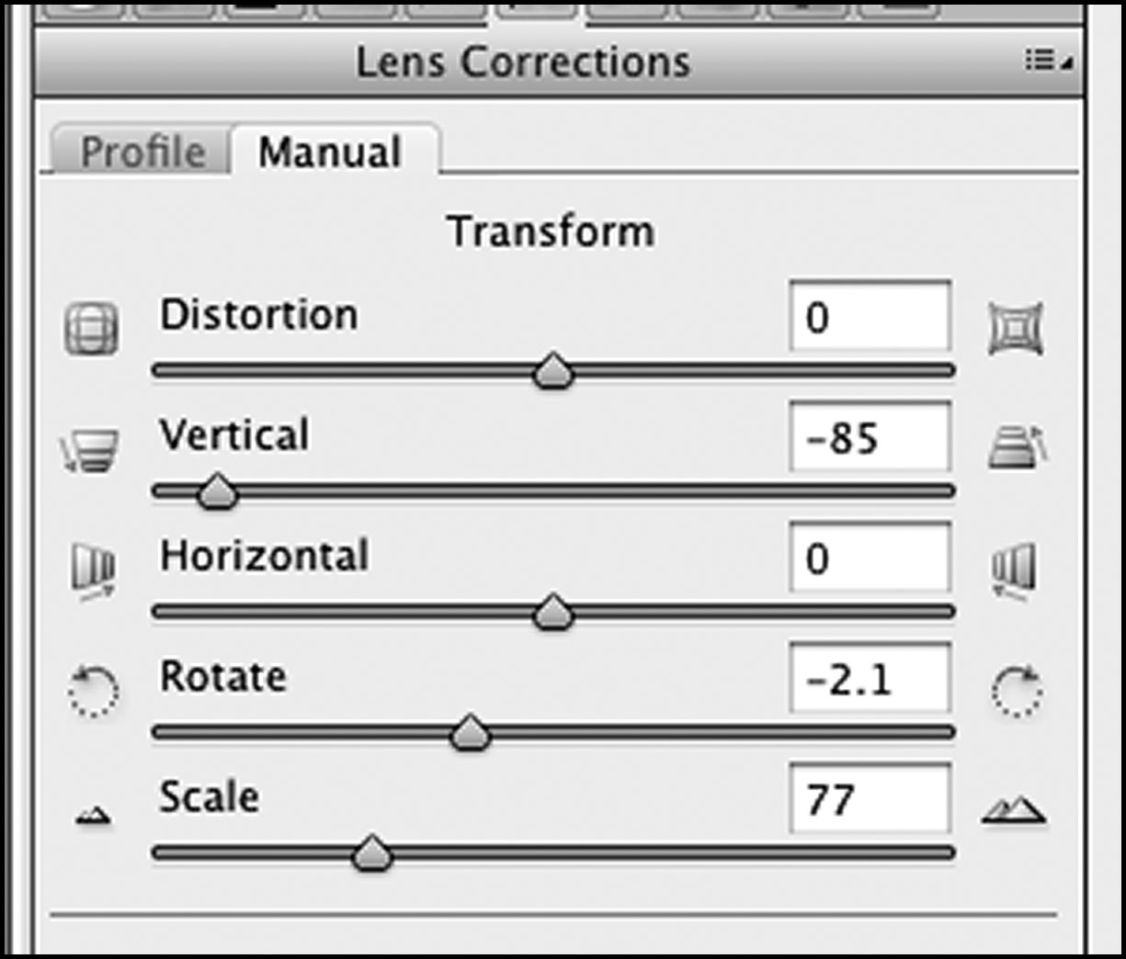Screen dimensions: 1126x959
Task: Select the Manual tab
Action: (329, 152)
